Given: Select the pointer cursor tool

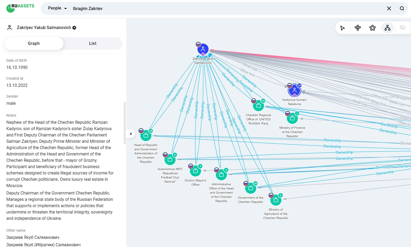Looking at the screenshot, I should 343,28.
